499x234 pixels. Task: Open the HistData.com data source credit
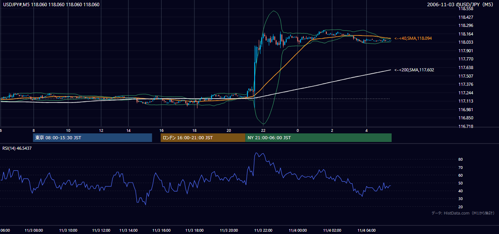[463, 213]
